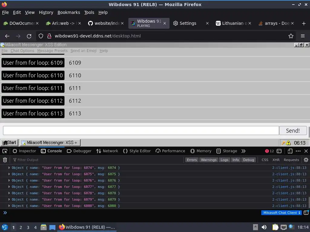Open the file manager icon in the desktop panel
310x232 pixels.
point(44,227)
